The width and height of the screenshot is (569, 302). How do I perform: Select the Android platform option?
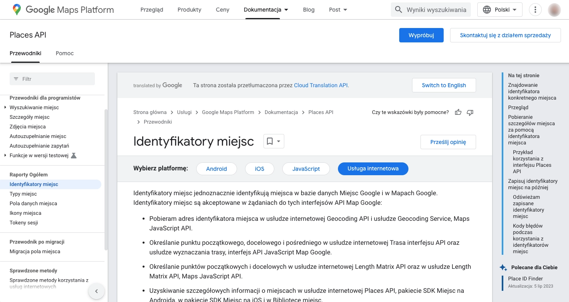click(x=216, y=169)
